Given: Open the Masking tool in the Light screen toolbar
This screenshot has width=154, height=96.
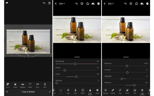Looking at the screenshot, I should 105,91.
